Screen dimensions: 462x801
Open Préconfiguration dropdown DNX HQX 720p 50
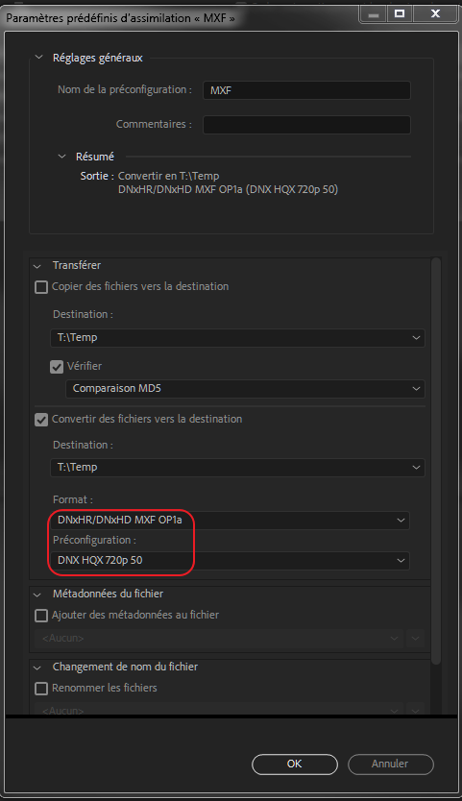tap(230, 560)
